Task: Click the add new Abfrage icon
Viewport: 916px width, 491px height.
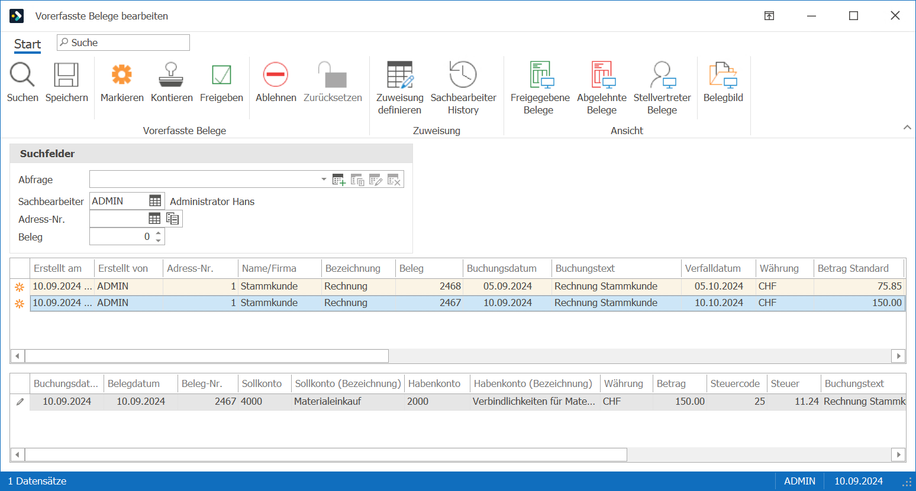Action: pyautogui.click(x=339, y=180)
